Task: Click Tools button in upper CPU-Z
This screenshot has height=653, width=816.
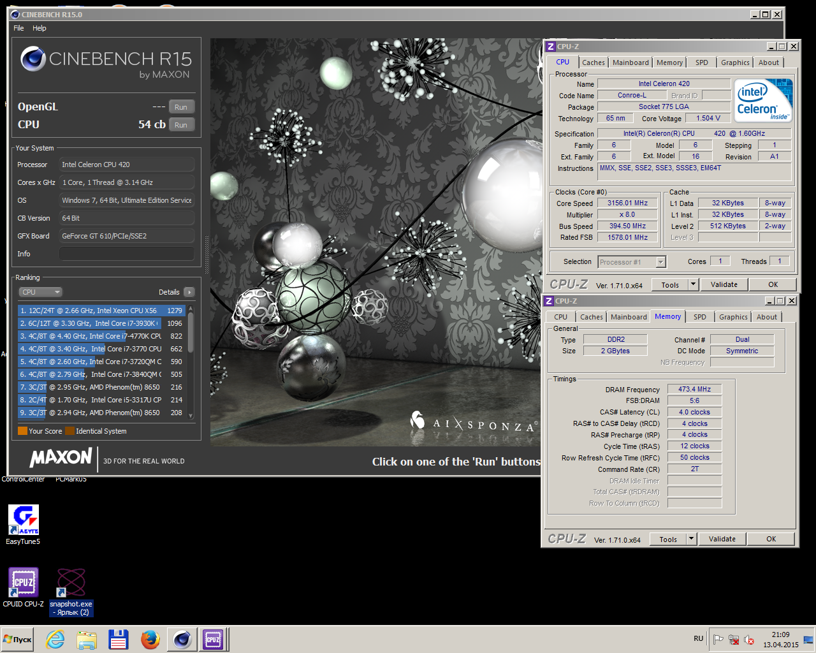Action: [x=670, y=285]
